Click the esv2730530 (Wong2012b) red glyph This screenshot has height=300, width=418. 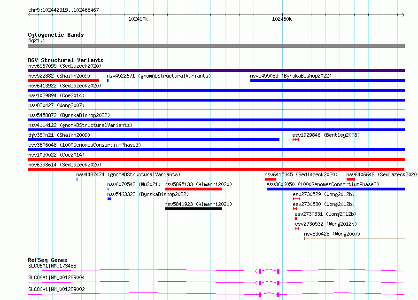(x=295, y=209)
